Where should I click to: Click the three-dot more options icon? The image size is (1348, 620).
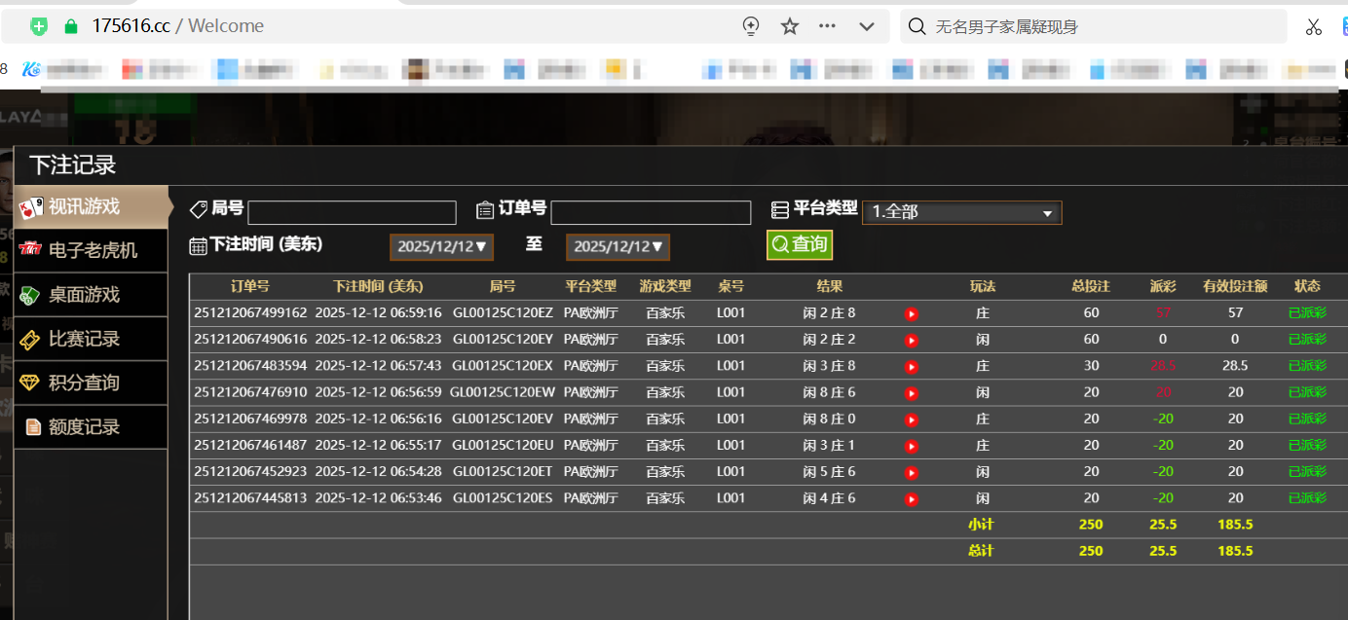[828, 26]
